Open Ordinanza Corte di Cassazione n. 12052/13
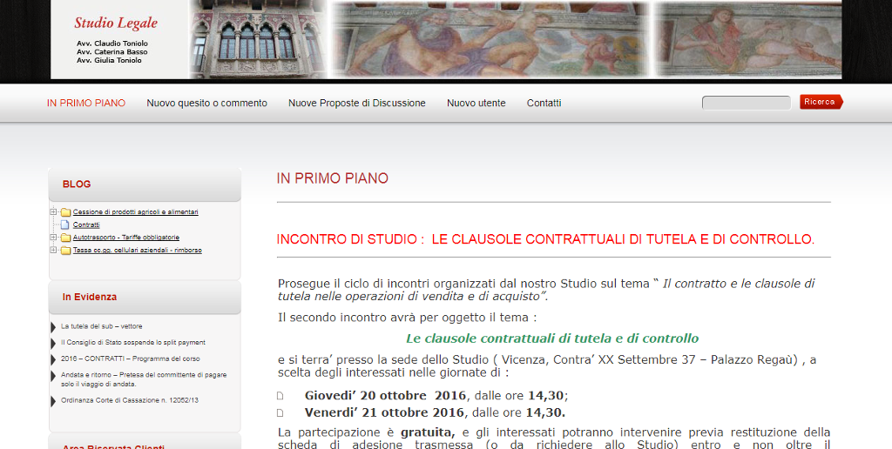 pyautogui.click(x=130, y=400)
